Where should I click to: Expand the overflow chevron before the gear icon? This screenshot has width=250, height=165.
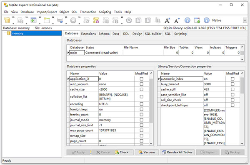pos(122,17)
